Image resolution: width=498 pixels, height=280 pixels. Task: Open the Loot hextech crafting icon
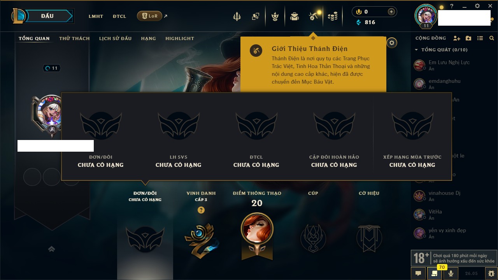point(295,16)
